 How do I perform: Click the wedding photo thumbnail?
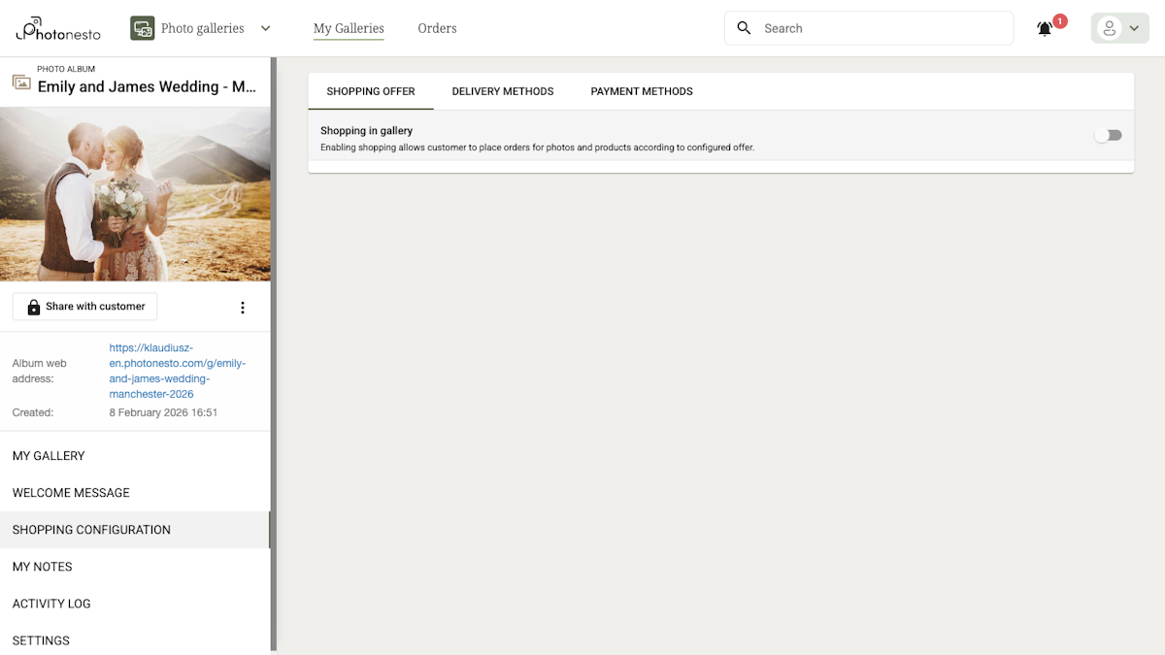(136, 194)
